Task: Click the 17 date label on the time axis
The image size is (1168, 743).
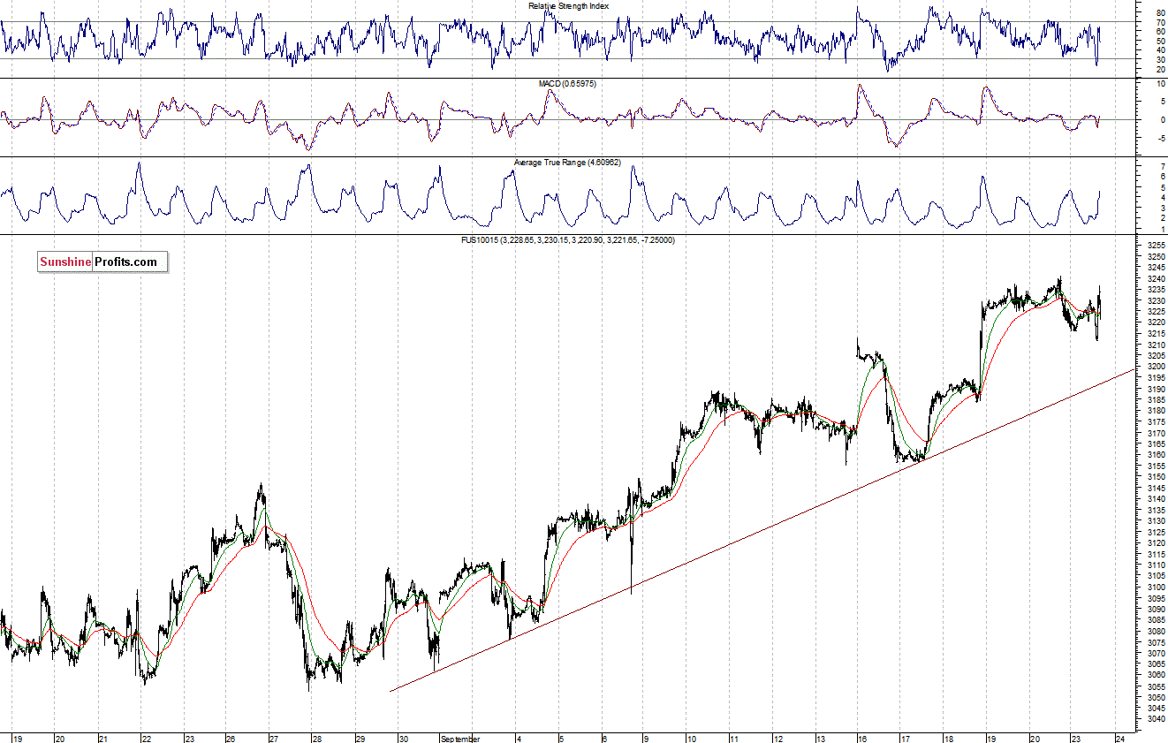Action: [905, 738]
